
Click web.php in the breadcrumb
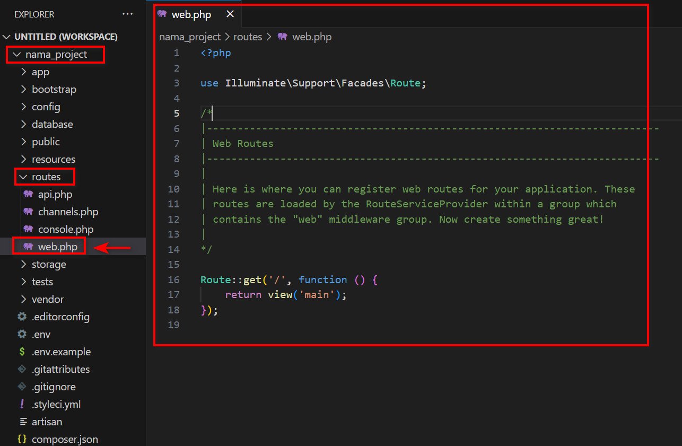(x=312, y=37)
